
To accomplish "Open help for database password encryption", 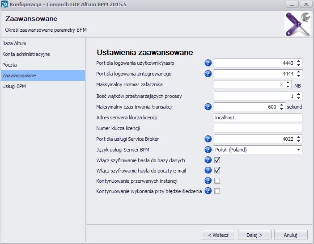I will click(x=208, y=160).
